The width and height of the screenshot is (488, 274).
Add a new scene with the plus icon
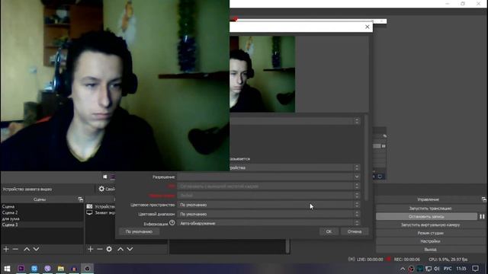6,249
